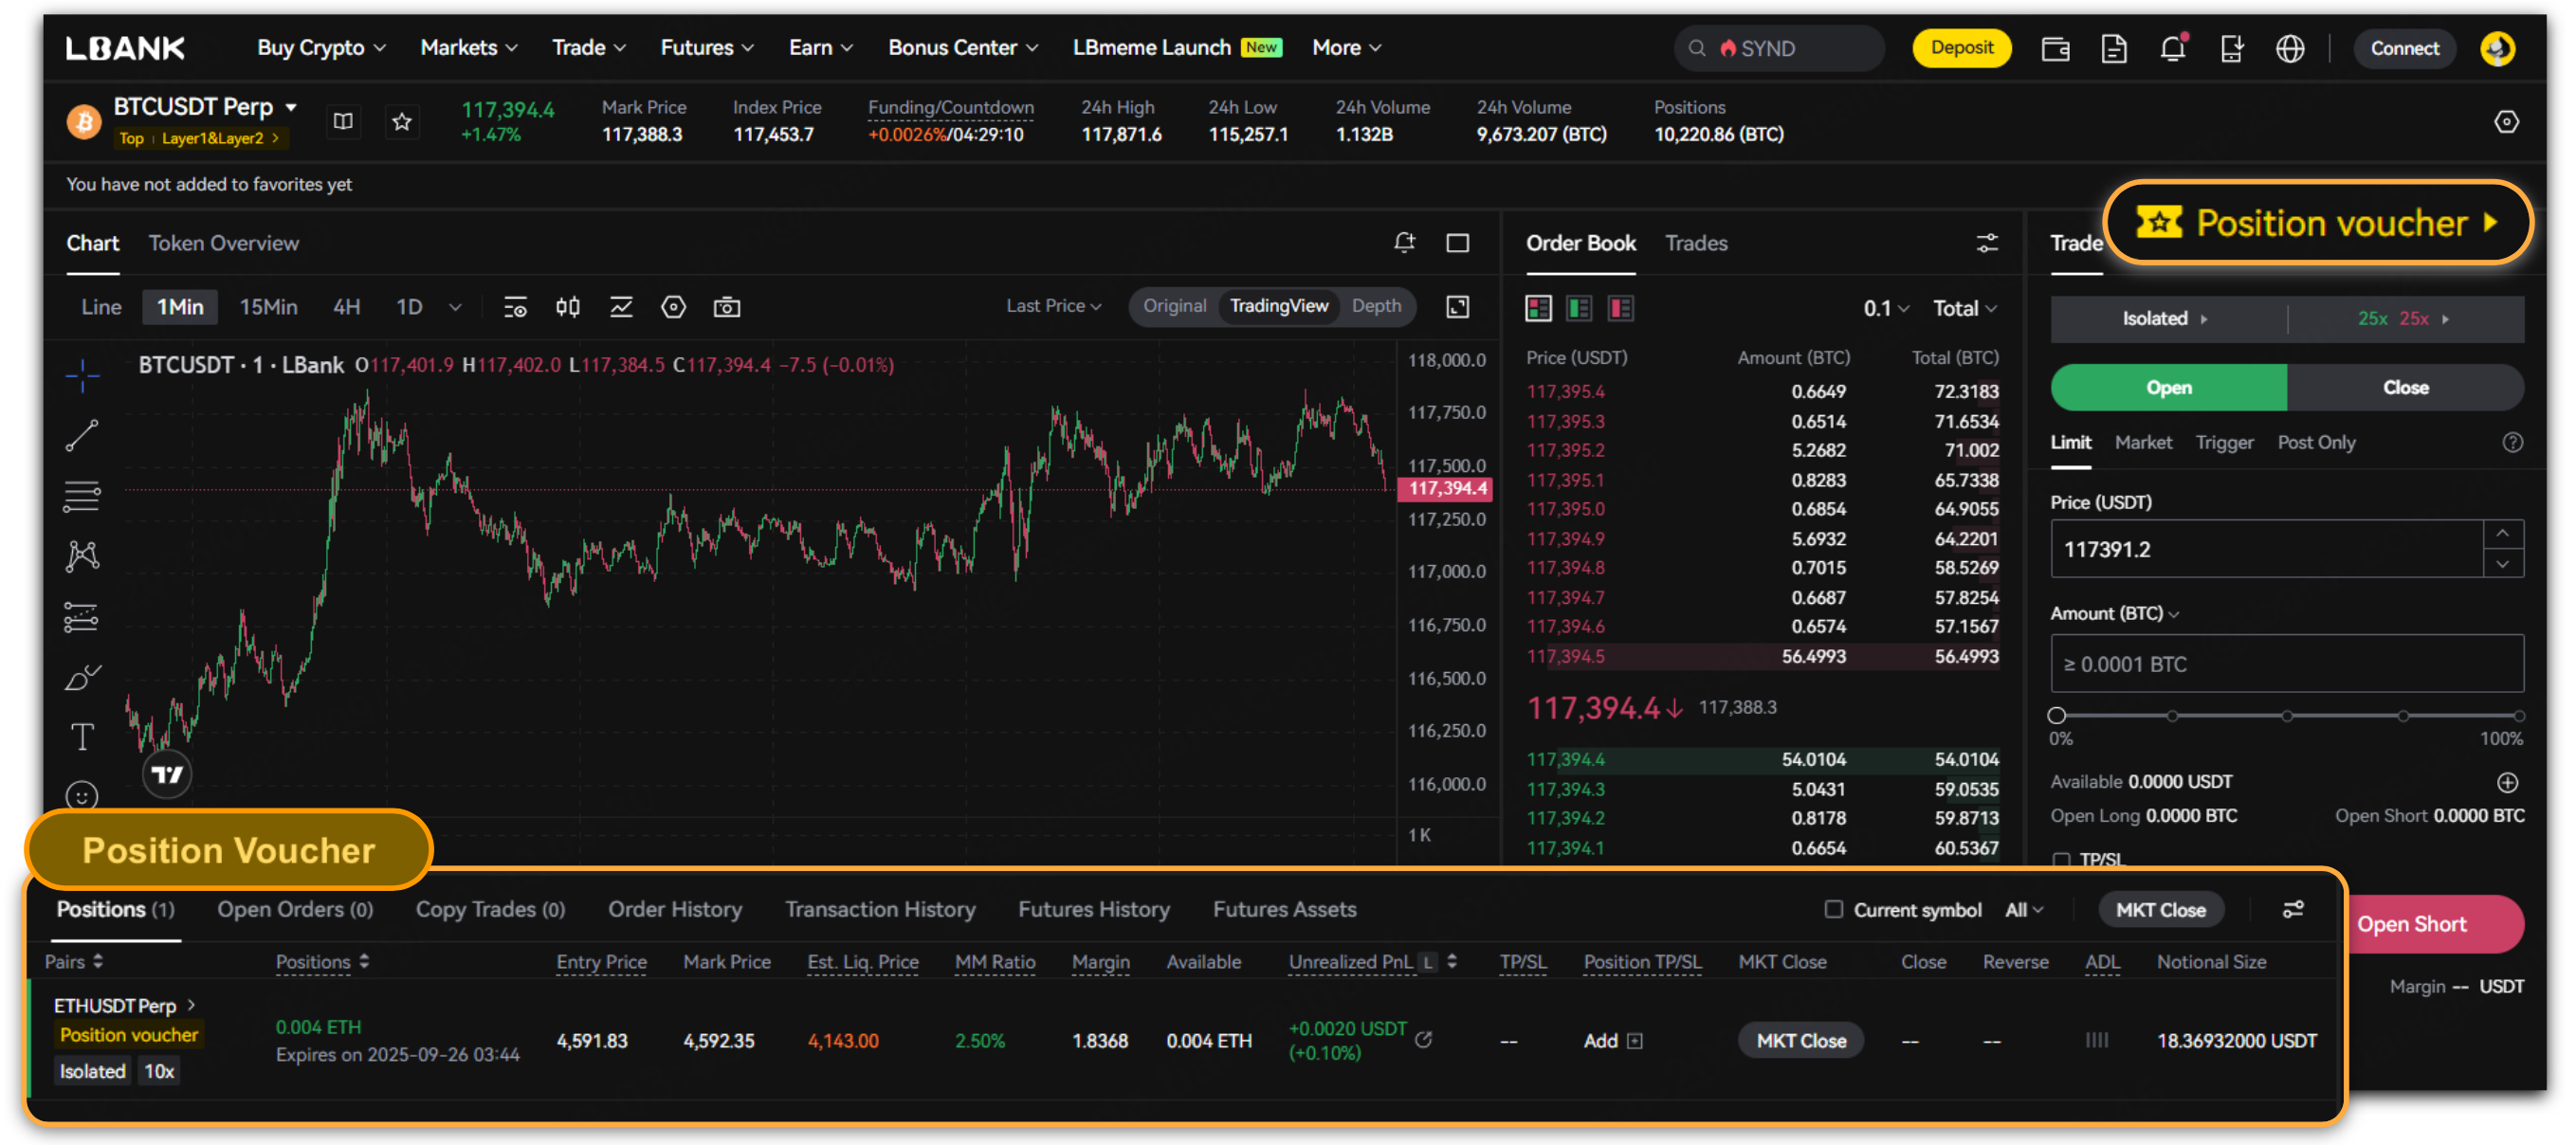Open the wallet icon in top bar
Viewport: 2576px width, 1145px height.
pyautogui.click(x=2055, y=48)
